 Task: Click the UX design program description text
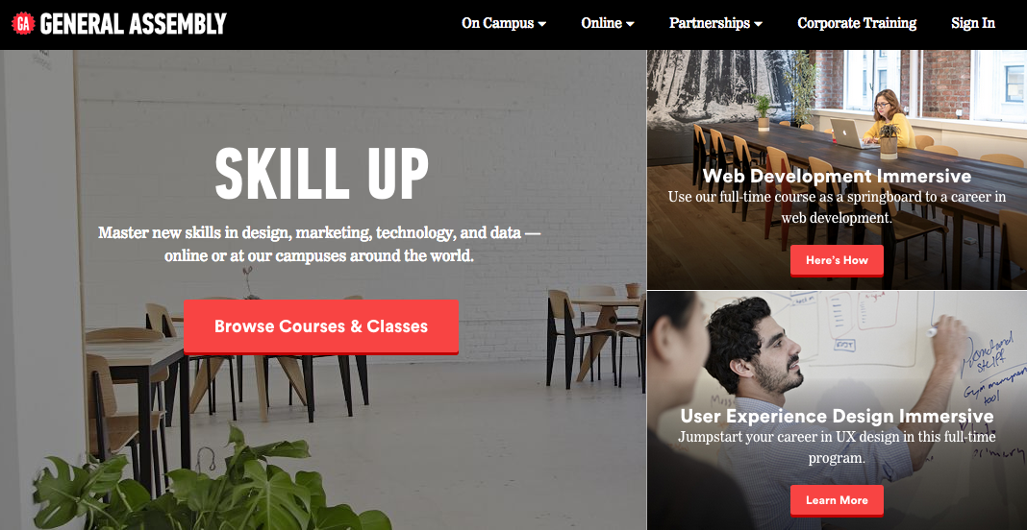tap(837, 446)
